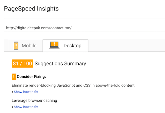This screenshot has height=113, width=165.
Task: Click the Consider Fixing label text
Action: point(31,77)
